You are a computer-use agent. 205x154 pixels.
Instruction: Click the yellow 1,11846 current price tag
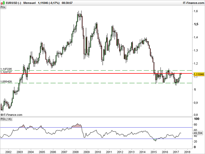199,74
